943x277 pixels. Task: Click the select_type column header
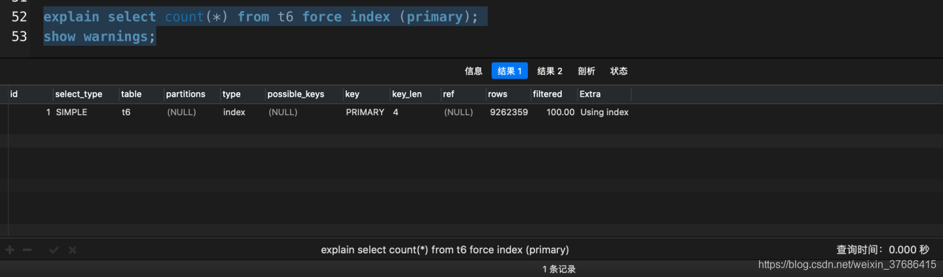[x=79, y=94]
